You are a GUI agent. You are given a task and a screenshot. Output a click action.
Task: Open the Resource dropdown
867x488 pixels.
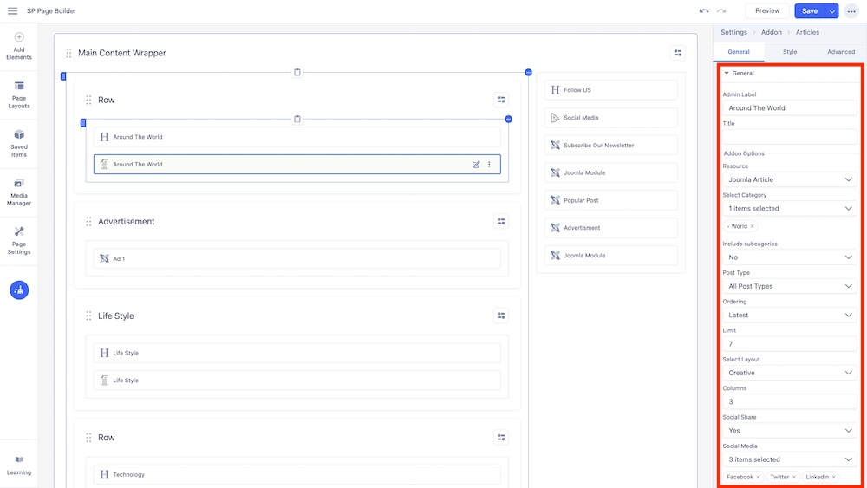789,179
